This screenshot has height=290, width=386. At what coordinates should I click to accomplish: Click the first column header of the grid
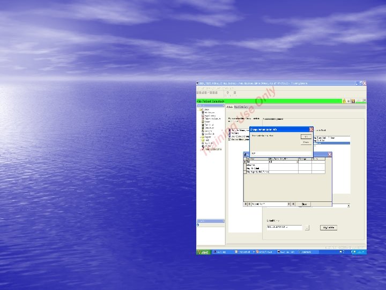(x=257, y=159)
